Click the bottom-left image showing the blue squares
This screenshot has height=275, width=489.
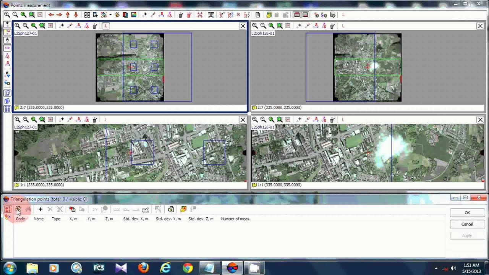[x=130, y=153]
